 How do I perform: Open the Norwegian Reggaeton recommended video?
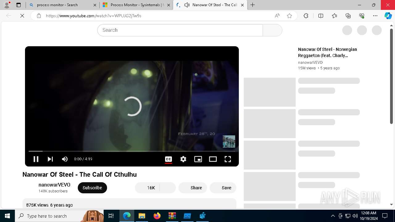coord(327,52)
